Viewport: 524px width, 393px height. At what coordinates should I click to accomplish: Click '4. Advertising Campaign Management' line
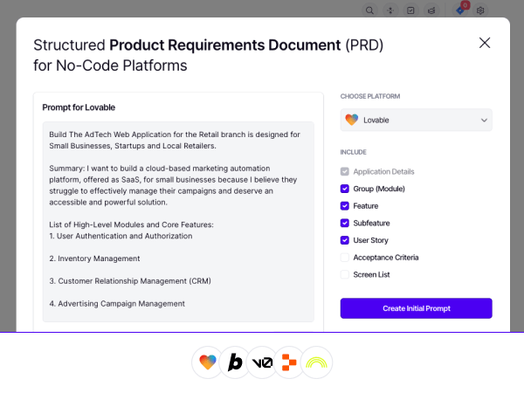117,303
